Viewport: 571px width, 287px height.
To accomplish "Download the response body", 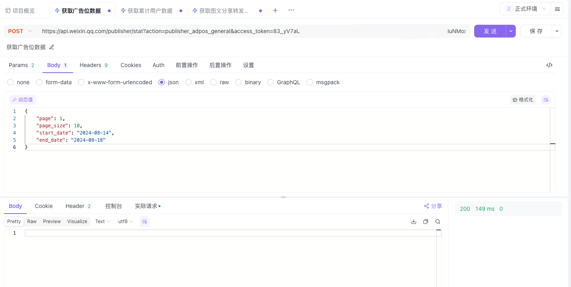I will (414, 222).
